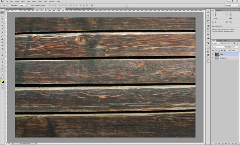Viewport: 240px width, 145px height.
Task: Select the Hand tool
Action: pos(2,72)
